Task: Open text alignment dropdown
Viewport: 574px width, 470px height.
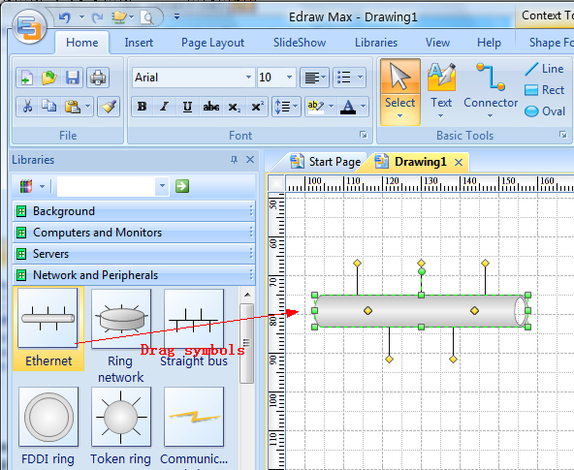Action: pyautogui.click(x=314, y=78)
